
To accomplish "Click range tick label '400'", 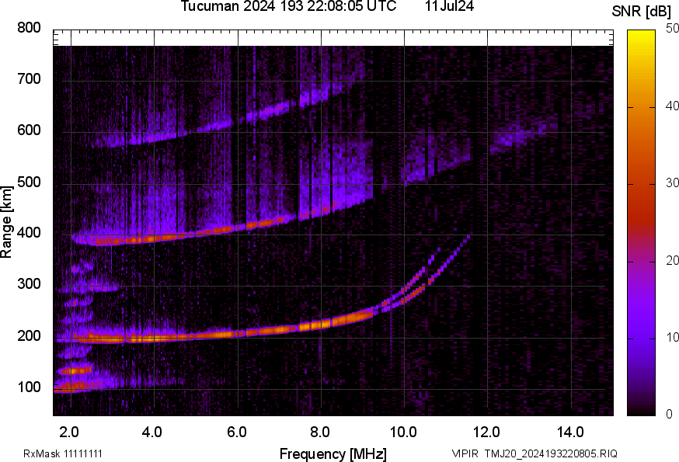I will [x=29, y=233].
